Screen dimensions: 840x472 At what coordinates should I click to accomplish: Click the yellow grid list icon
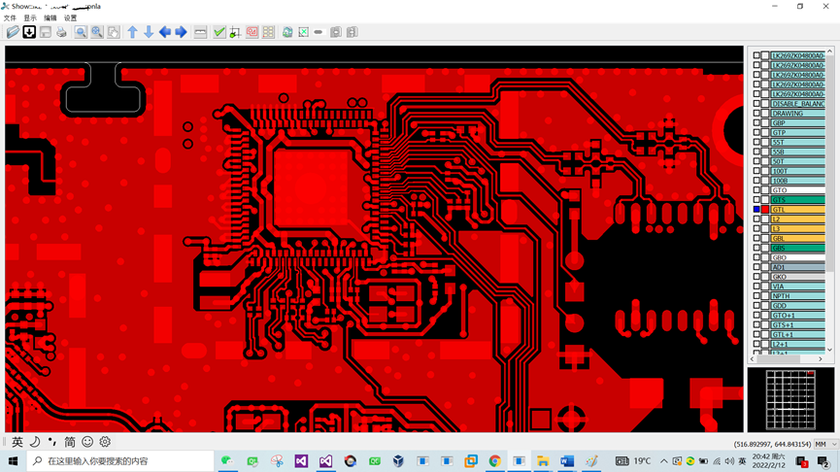(x=268, y=32)
